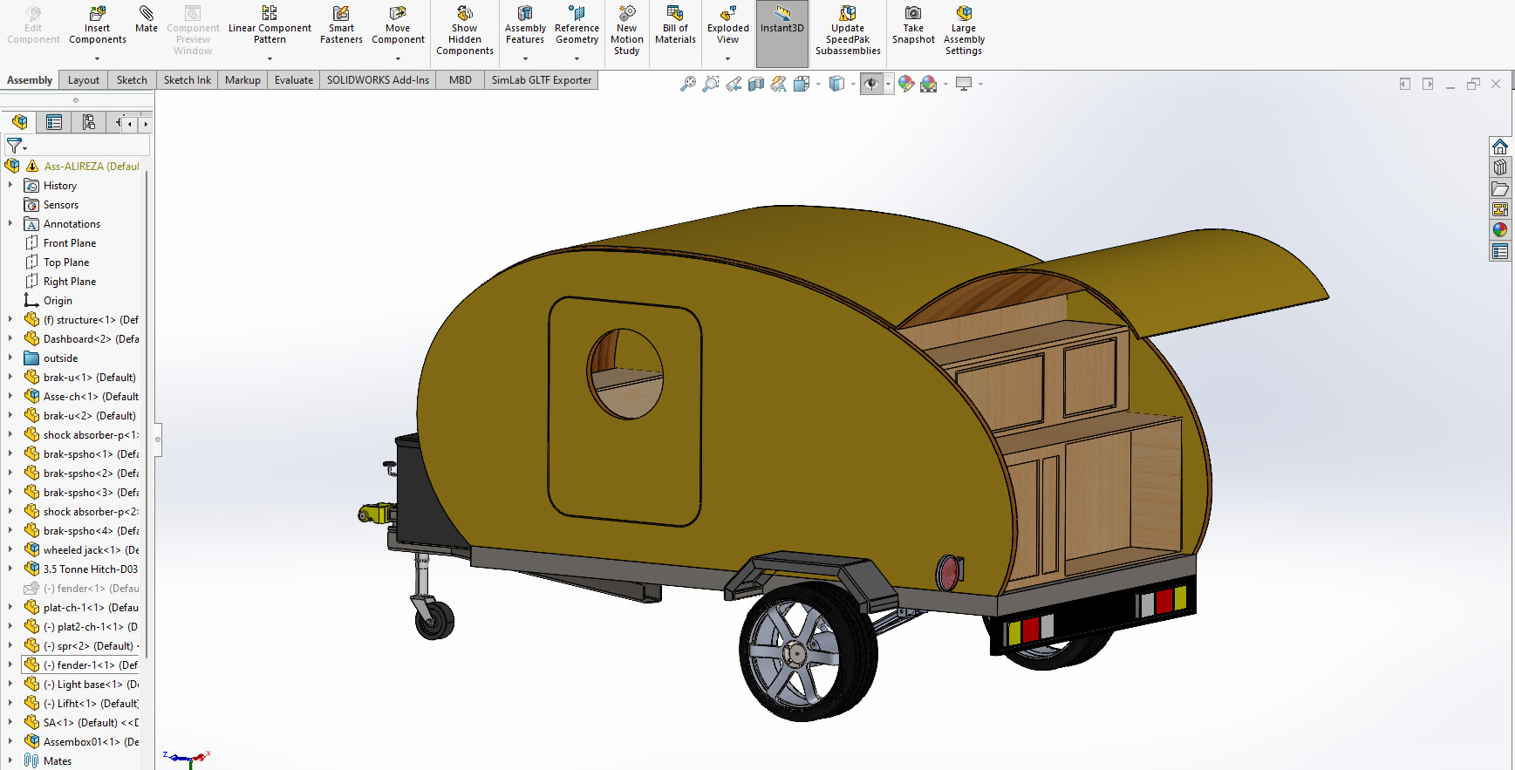1515x770 pixels.
Task: Expand Dashboard<2> component node
Action: 10,338
